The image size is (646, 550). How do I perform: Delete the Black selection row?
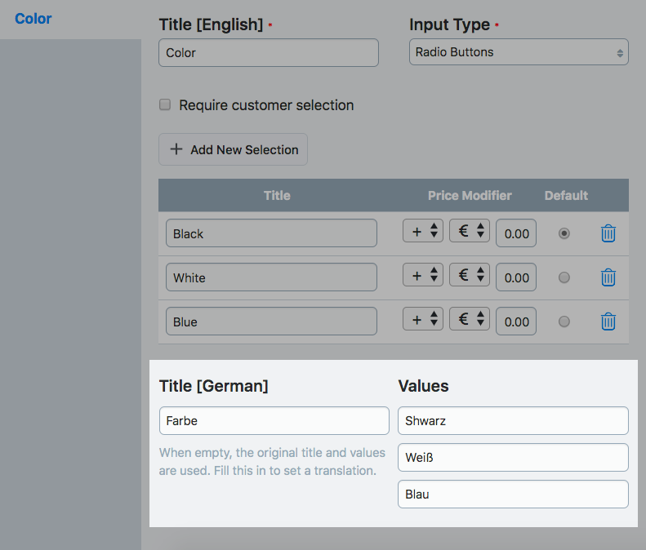608,233
